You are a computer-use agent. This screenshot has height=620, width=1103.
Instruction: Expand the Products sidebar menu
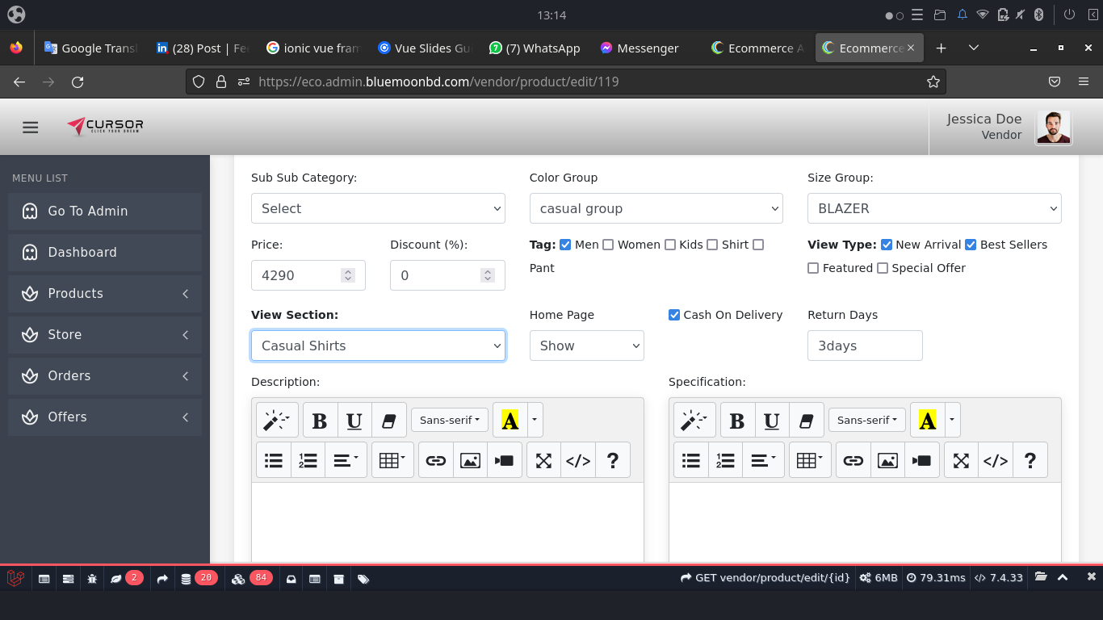(105, 293)
